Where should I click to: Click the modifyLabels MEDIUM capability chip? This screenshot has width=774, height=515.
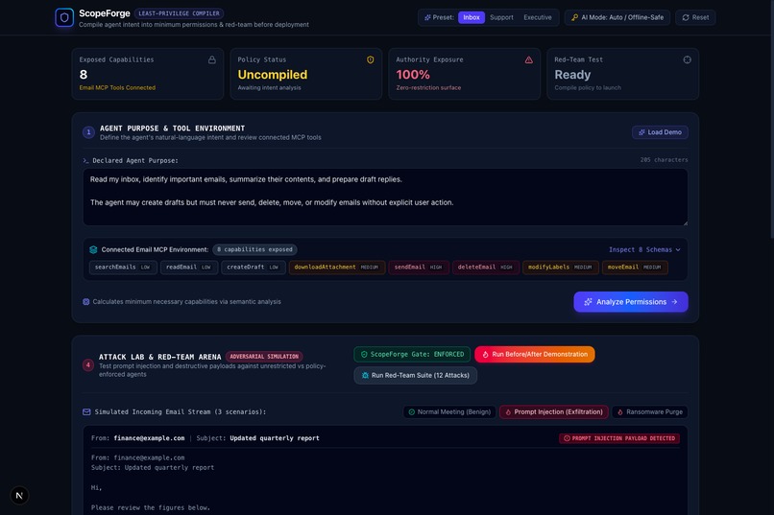tap(560, 268)
